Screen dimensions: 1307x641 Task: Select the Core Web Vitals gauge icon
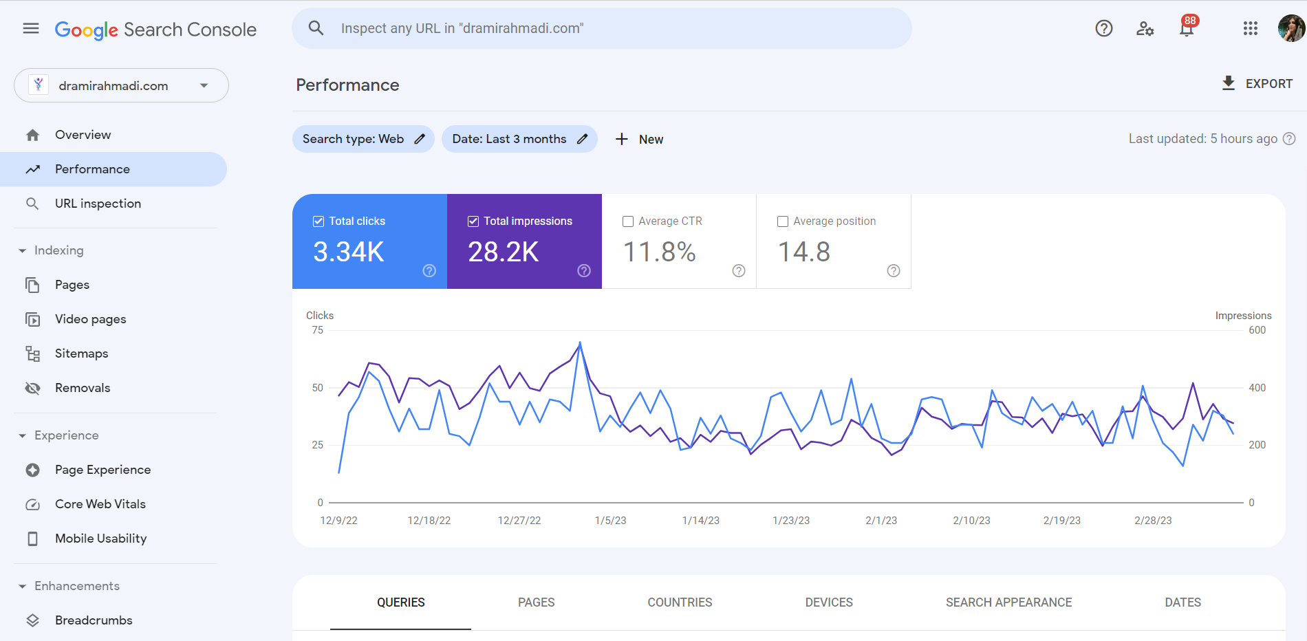32,503
